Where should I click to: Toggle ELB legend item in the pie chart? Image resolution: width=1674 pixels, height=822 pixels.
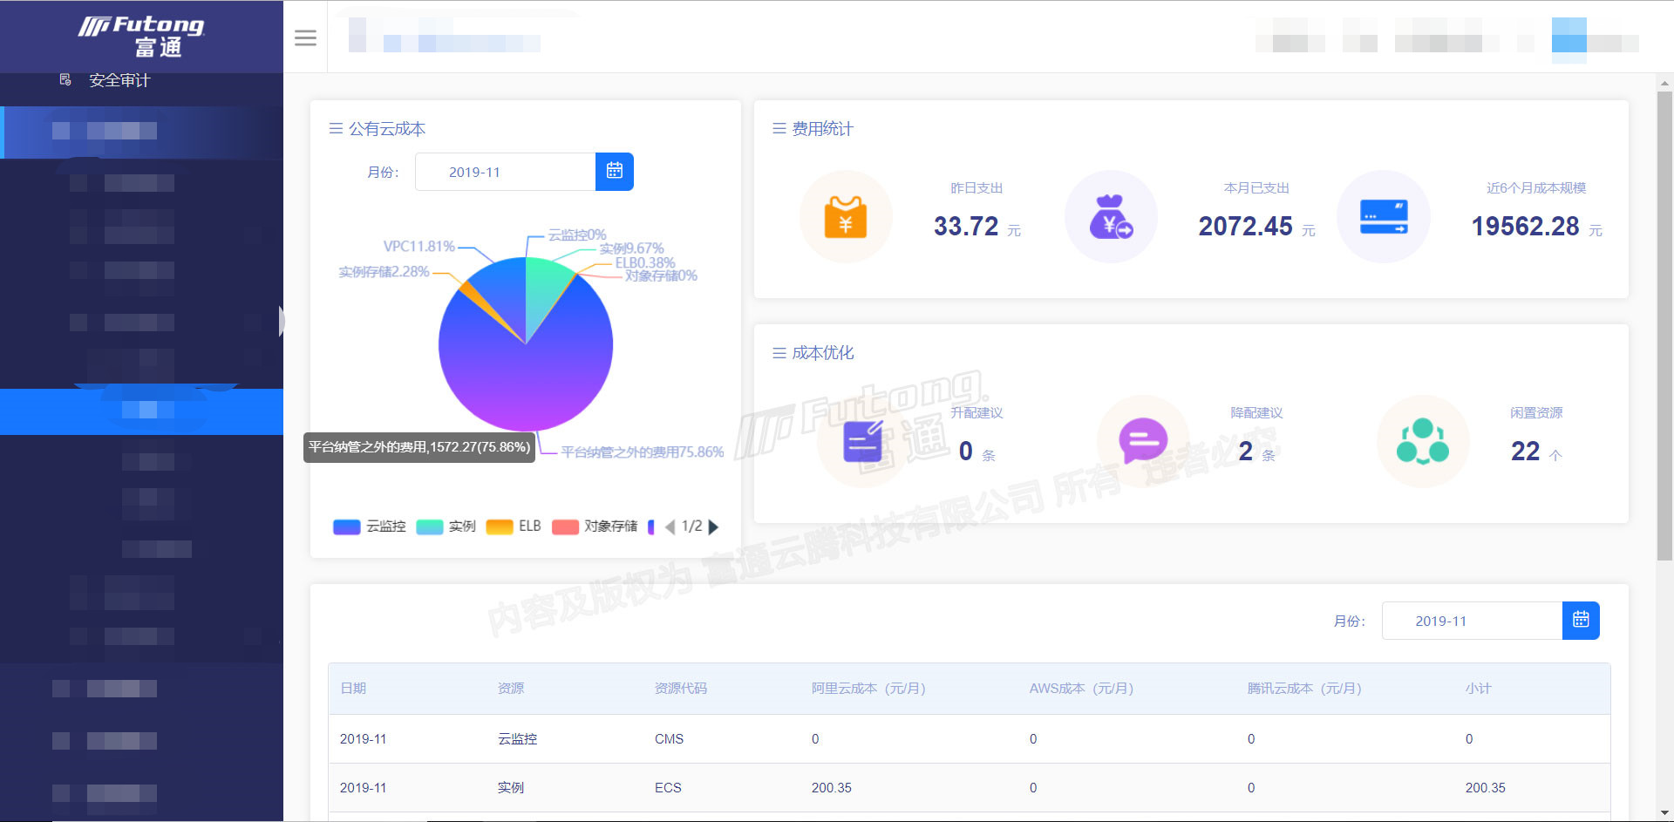pyautogui.click(x=514, y=526)
